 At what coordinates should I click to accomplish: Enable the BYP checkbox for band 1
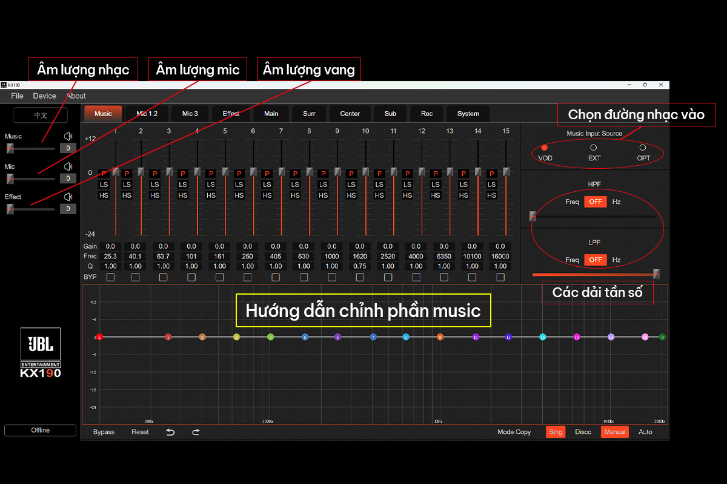coord(110,277)
